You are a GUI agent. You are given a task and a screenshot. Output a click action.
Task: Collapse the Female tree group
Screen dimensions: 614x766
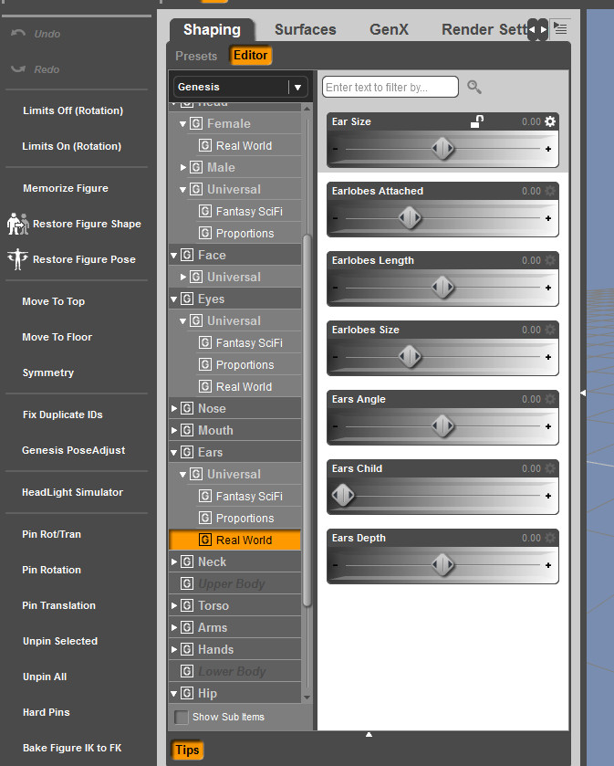[x=182, y=123]
